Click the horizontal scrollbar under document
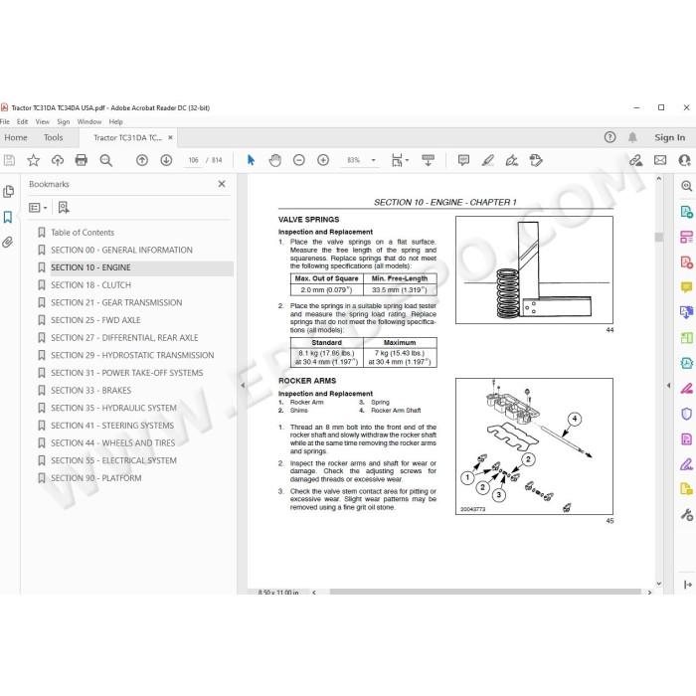This screenshot has width=696, height=696. click(x=485, y=593)
